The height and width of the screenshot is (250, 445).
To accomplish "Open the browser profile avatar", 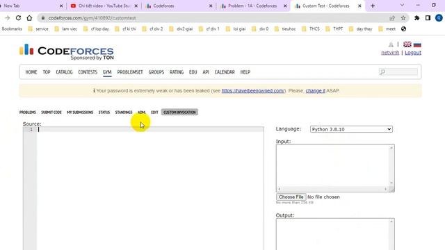I will click(439, 18).
